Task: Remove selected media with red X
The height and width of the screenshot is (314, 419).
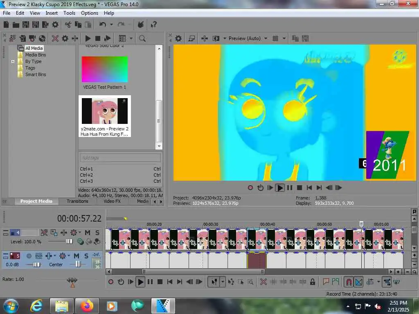Action: 55,38
